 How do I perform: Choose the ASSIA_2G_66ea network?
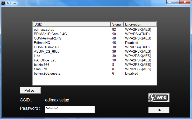pos(95,51)
